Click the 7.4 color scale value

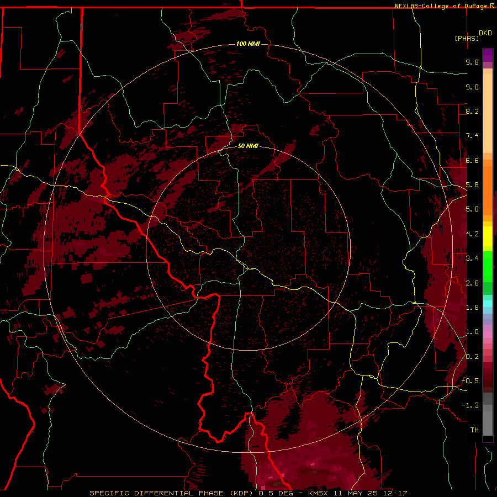pyautogui.click(x=472, y=136)
